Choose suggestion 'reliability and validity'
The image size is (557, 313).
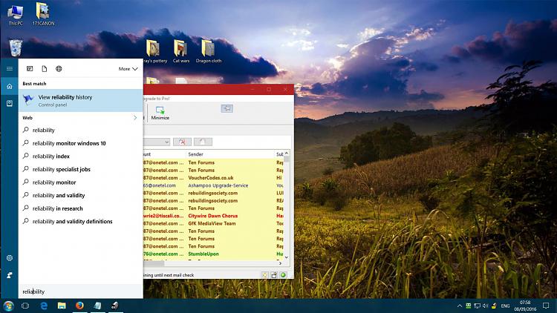pyautogui.click(x=81, y=196)
